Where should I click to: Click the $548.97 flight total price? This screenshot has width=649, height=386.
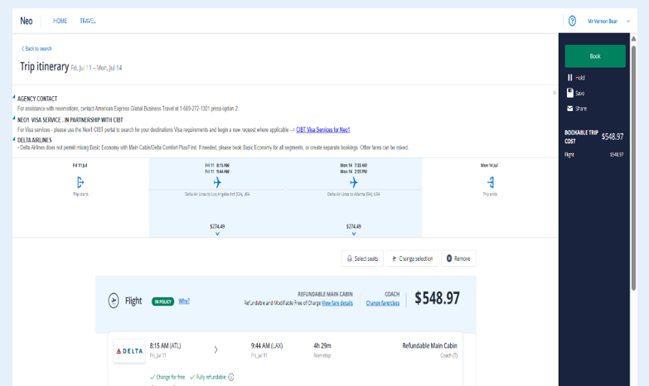(x=437, y=298)
